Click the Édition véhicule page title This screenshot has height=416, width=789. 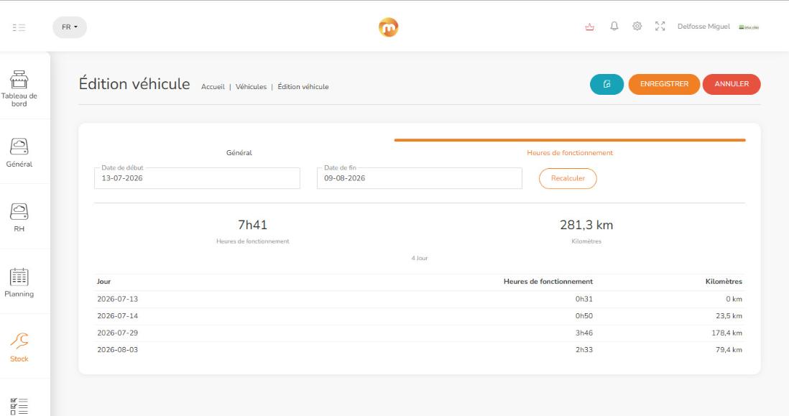[x=134, y=83]
